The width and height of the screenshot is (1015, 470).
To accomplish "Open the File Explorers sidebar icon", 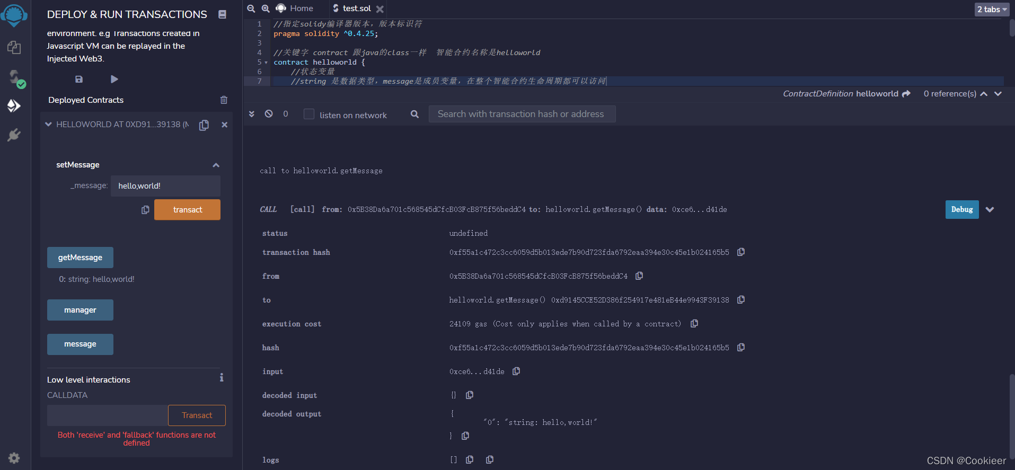I will [14, 48].
